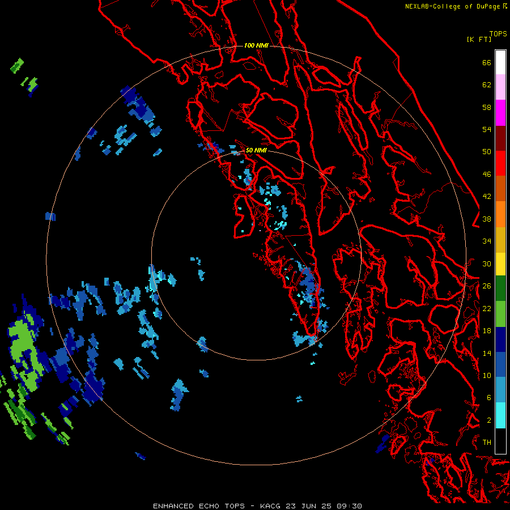This screenshot has width=510, height=510.
Task: Click the black TH legend swatch
Action: pyautogui.click(x=500, y=441)
